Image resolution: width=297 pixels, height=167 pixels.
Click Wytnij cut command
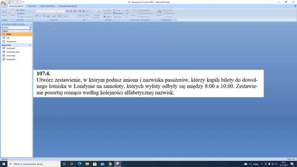(20, 10)
